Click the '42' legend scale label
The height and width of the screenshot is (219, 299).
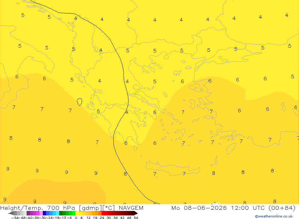(122, 218)
